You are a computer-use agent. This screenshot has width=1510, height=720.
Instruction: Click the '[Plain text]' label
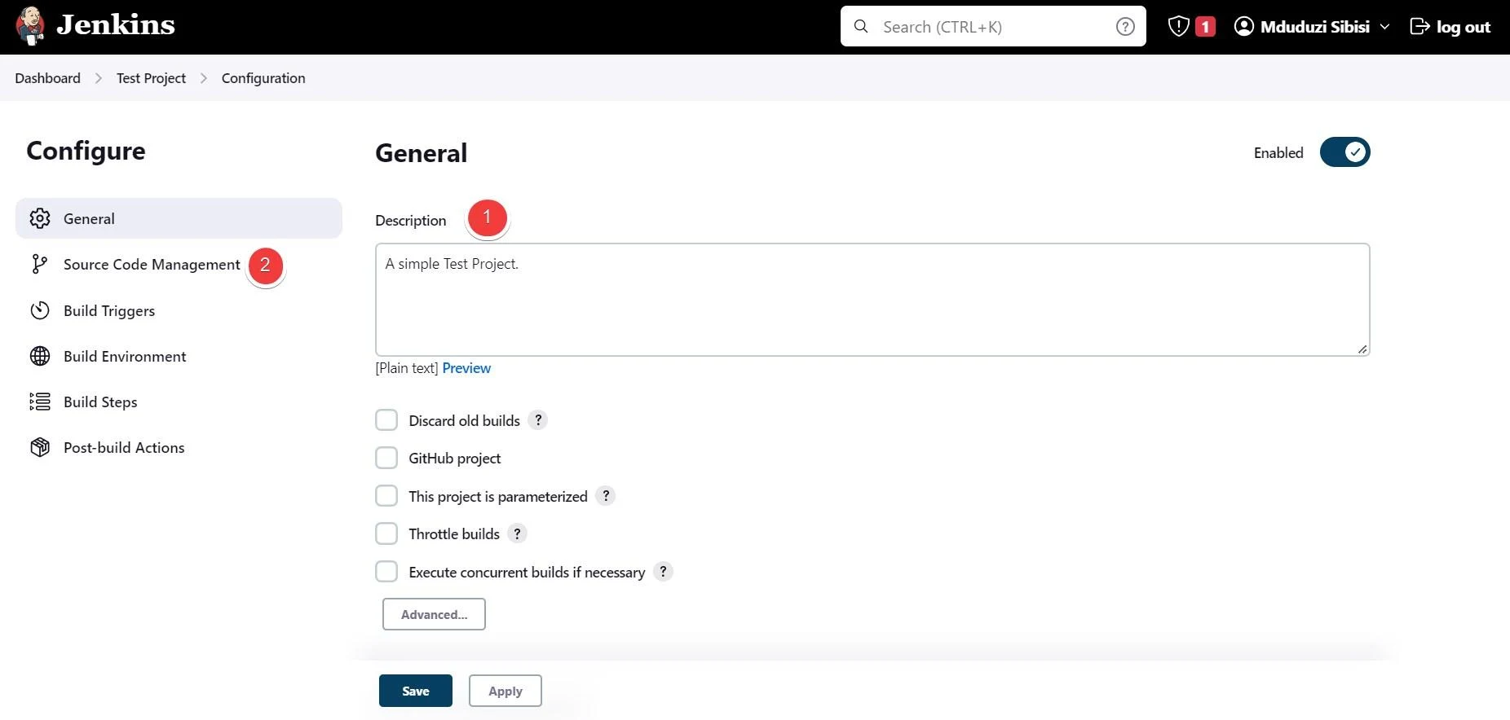click(407, 368)
